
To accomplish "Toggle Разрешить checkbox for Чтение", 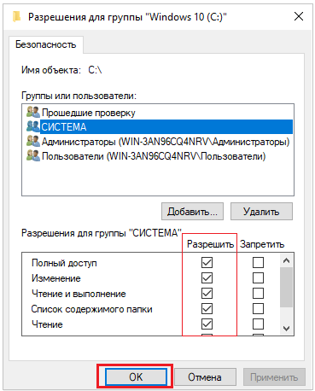I will coord(207,324).
